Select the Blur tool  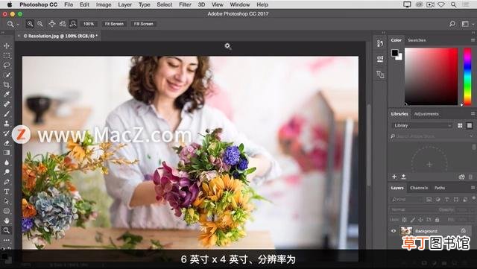point(7,162)
